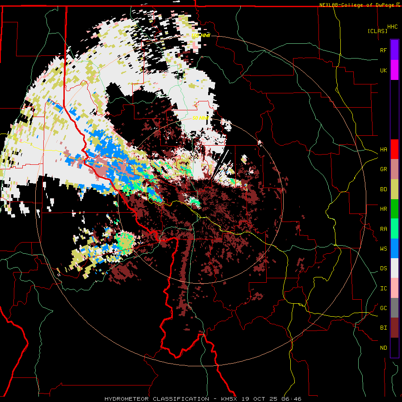Click the BI brown legend swatch

coord(394,328)
